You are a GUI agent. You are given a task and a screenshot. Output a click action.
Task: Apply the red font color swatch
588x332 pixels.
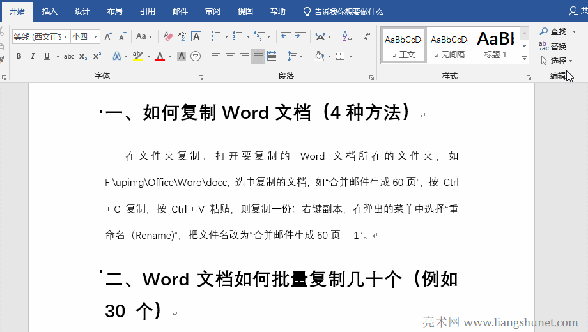(159, 56)
